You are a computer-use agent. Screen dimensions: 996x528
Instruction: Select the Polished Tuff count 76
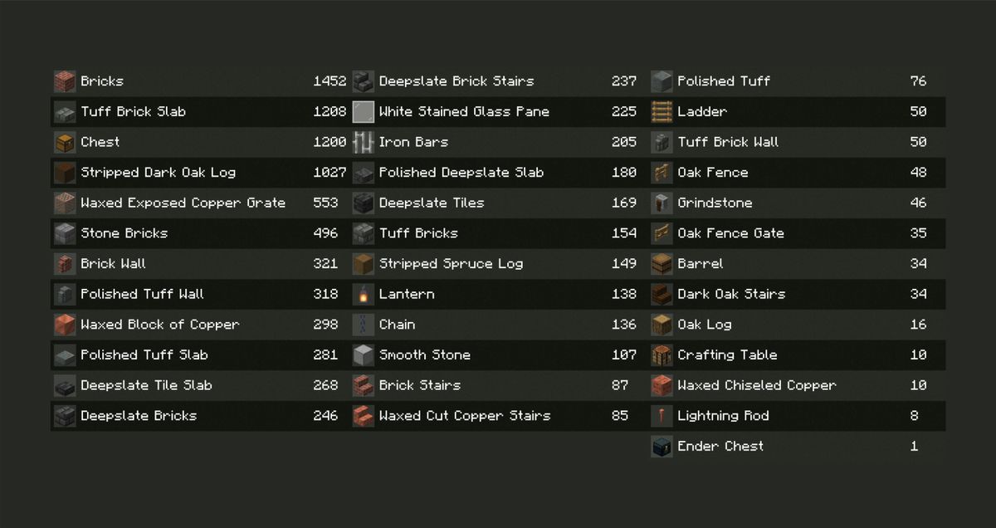coord(918,81)
